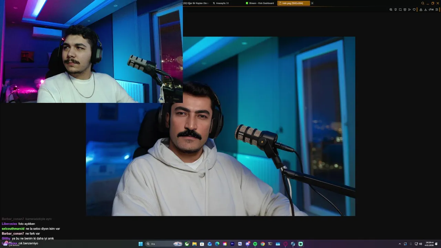Click chat message 'cık benzemiyo'

28,243
